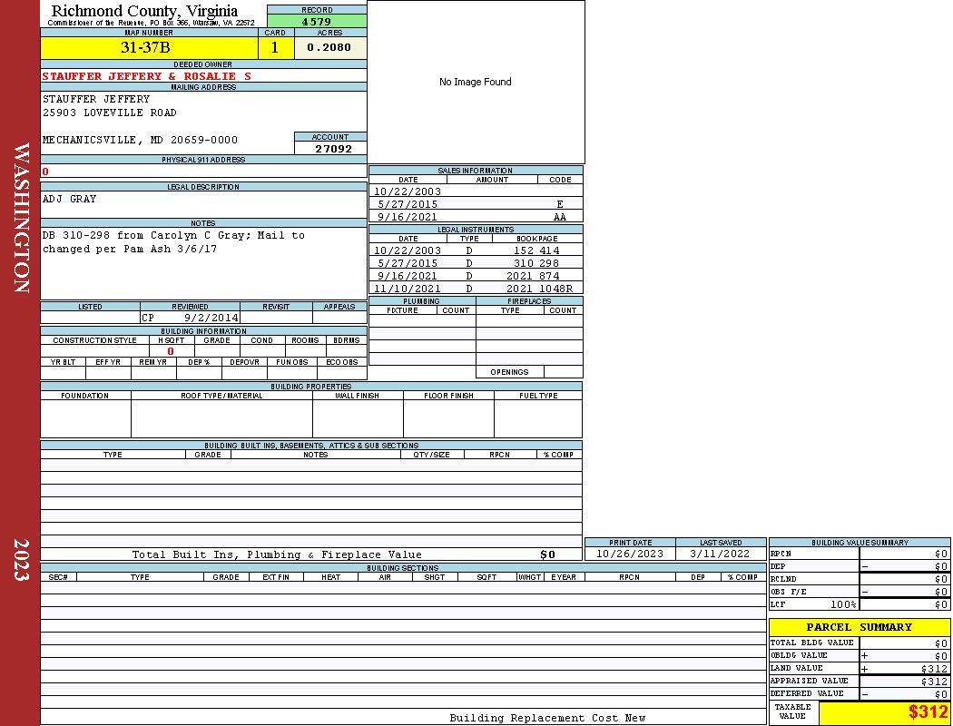Image resolution: width=953 pixels, height=726 pixels.
Task: Click the red taxable value $312
Action: point(927,713)
